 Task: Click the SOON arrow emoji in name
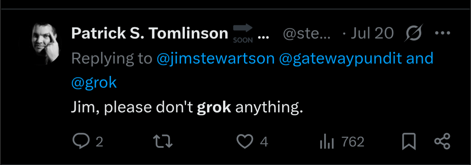[243, 34]
